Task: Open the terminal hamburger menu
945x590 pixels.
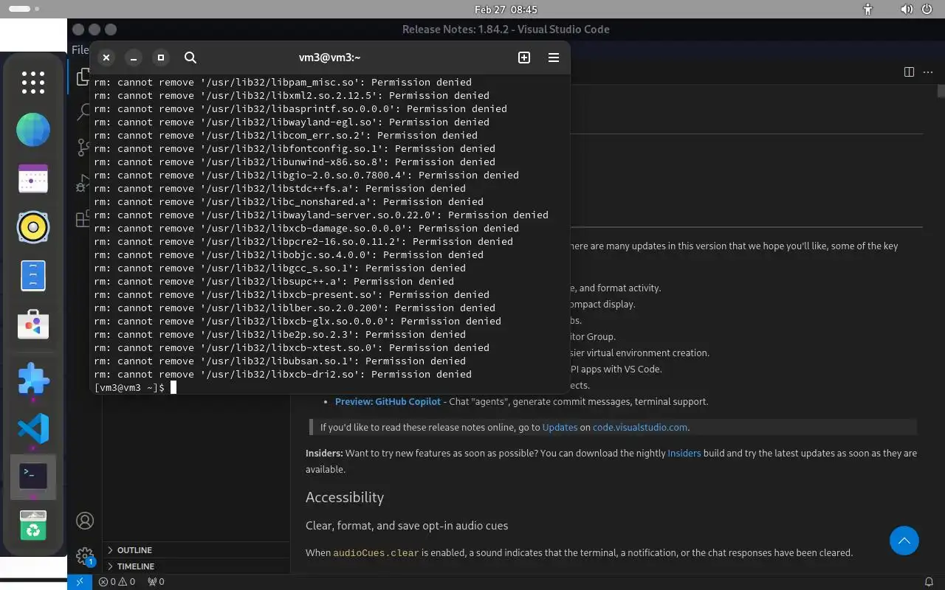Action: [x=554, y=58]
